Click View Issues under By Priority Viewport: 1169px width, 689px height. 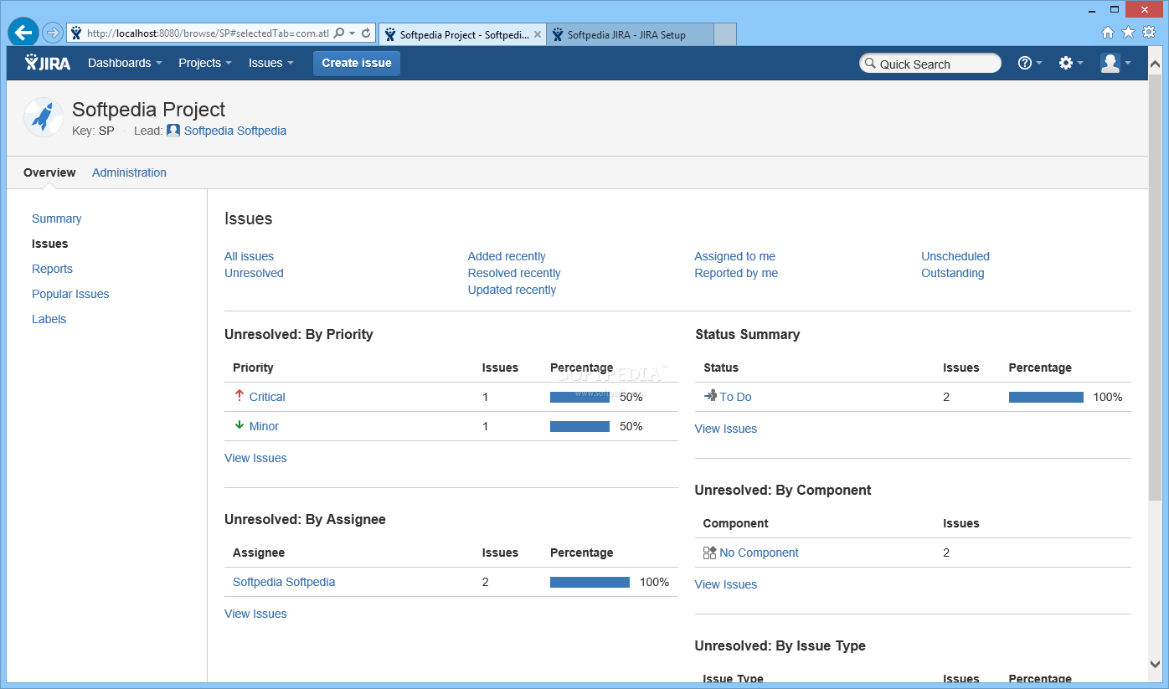[x=255, y=458]
